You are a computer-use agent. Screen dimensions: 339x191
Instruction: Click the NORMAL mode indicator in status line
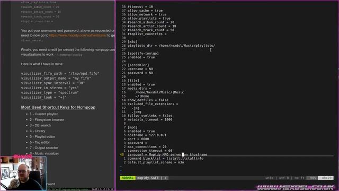pos(128,178)
